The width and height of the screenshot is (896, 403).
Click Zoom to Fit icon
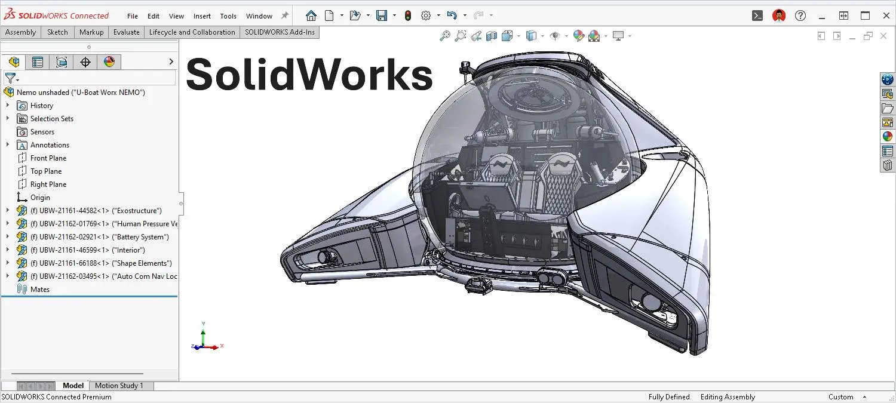point(445,36)
